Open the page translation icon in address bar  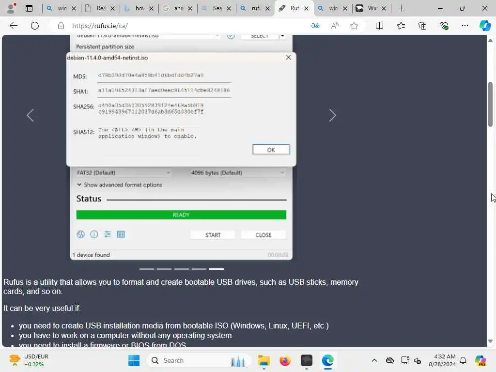click(315, 26)
